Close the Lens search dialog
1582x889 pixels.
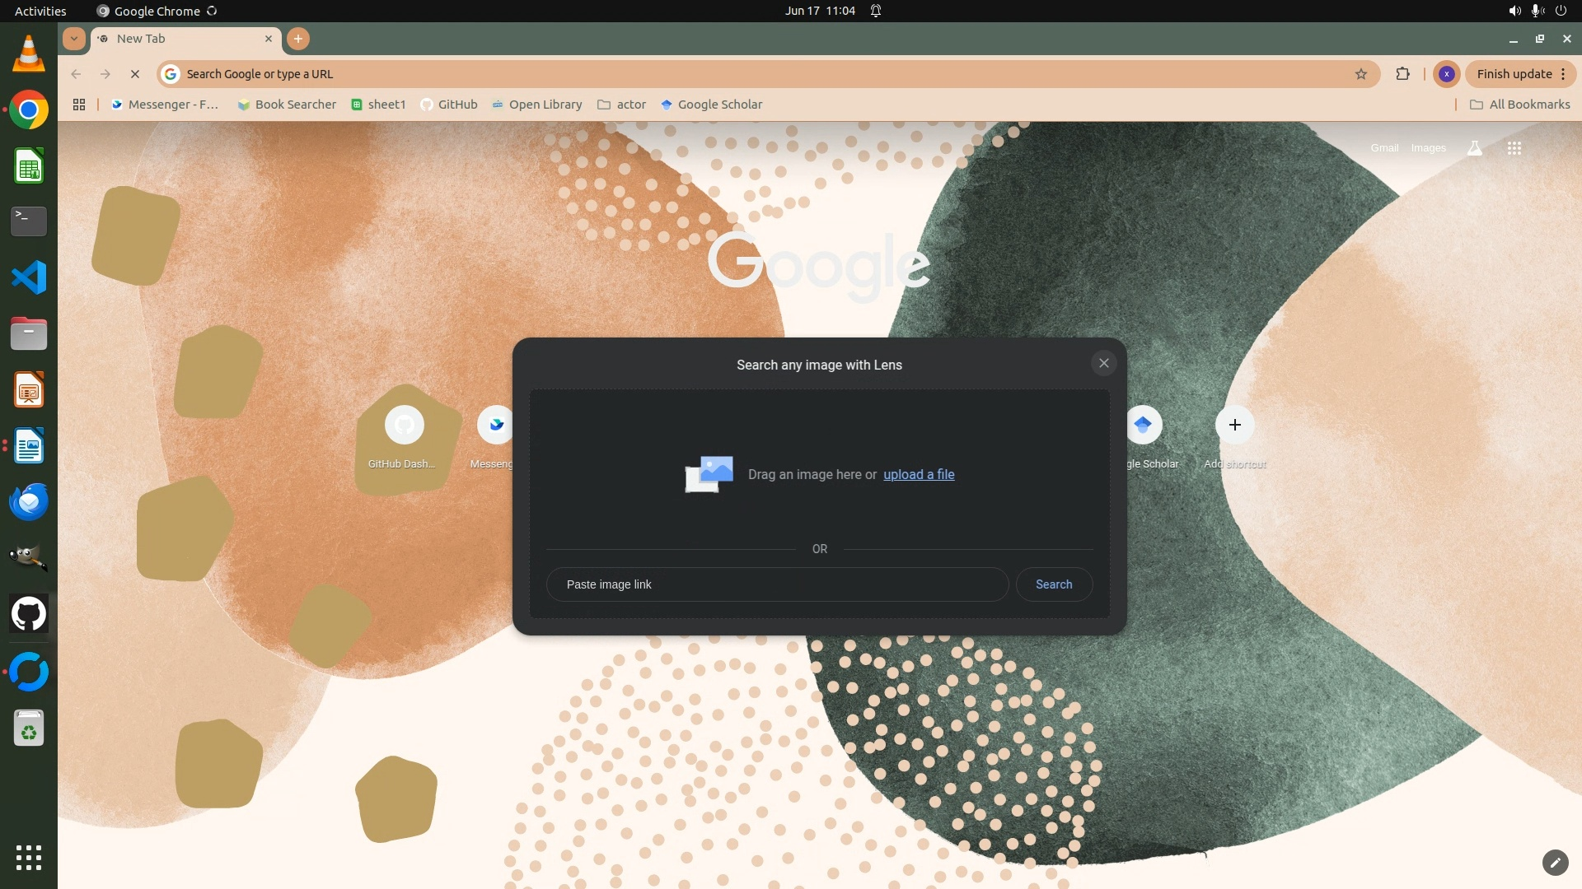pyautogui.click(x=1103, y=363)
